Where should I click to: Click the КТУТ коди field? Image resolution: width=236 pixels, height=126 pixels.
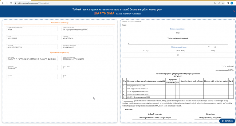(87, 67)
